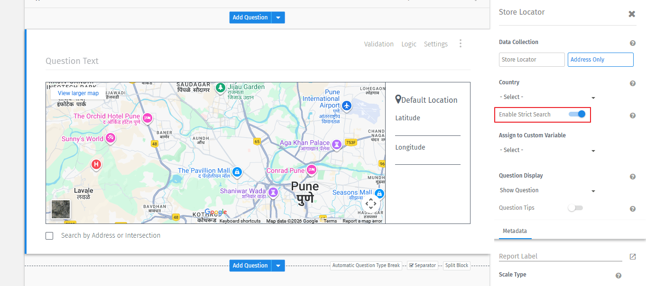This screenshot has width=646, height=286.
Task: Click the Conrad Pune hotel marker
Action: [312, 169]
